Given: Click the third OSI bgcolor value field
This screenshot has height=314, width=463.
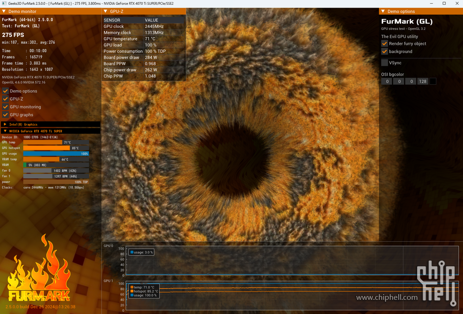Looking at the screenshot, I should 412,81.
